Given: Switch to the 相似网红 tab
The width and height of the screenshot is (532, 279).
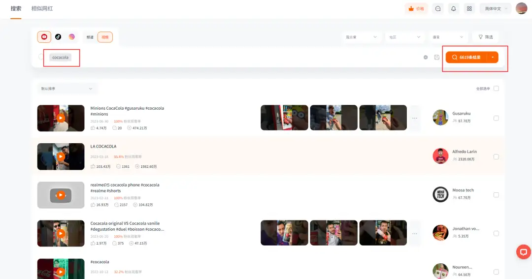Looking at the screenshot, I should pos(42,8).
